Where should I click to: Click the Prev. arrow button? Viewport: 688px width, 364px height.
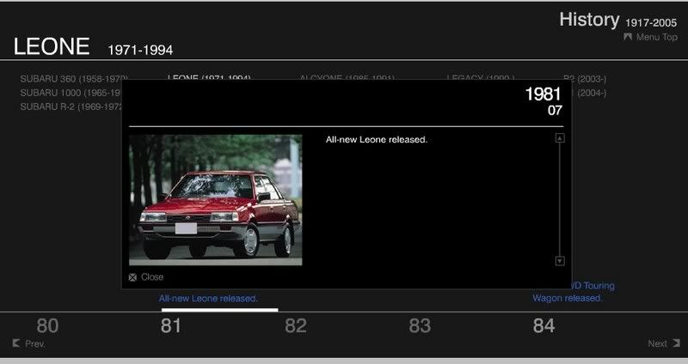pos(29,343)
